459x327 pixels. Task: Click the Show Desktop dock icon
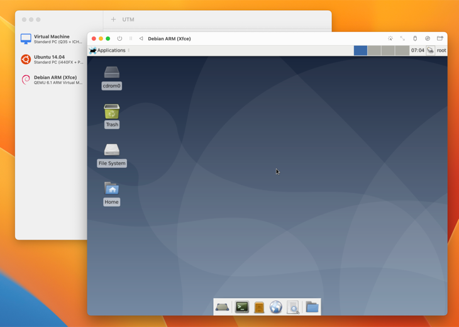[x=222, y=307]
